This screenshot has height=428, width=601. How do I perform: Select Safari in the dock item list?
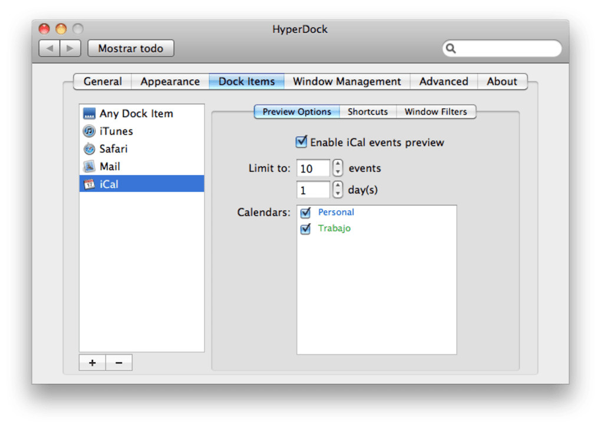coord(141,148)
